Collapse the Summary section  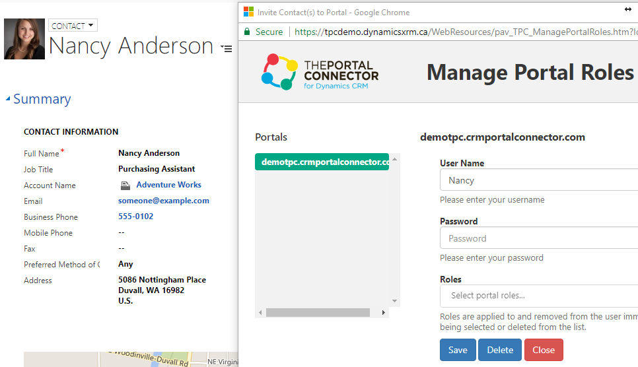tap(8, 99)
